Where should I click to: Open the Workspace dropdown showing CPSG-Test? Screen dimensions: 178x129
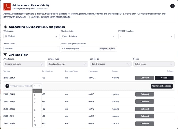pyautogui.click(x=31, y=36)
